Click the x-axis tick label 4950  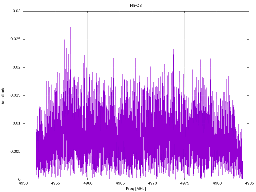(23, 183)
